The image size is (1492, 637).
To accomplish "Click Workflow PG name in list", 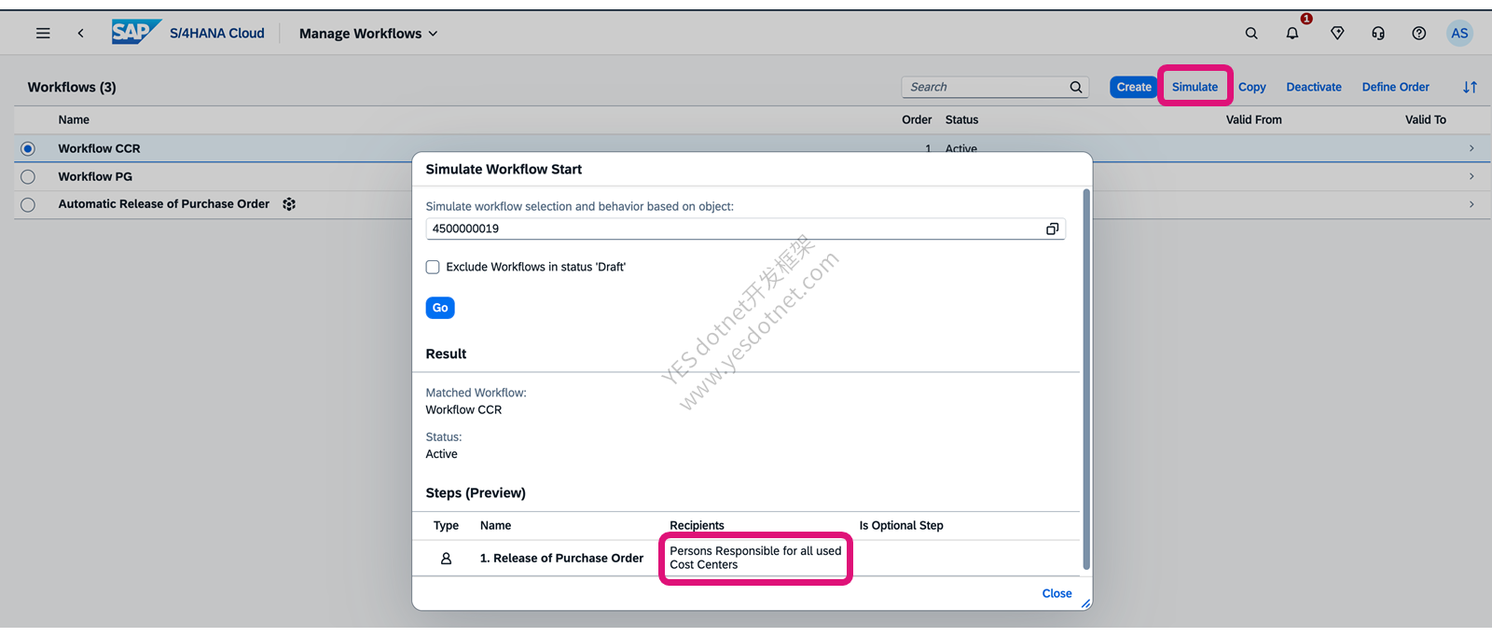I will [x=95, y=176].
